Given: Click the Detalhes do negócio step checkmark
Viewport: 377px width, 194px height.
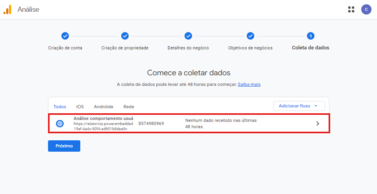Looking at the screenshot, I should [x=188, y=36].
